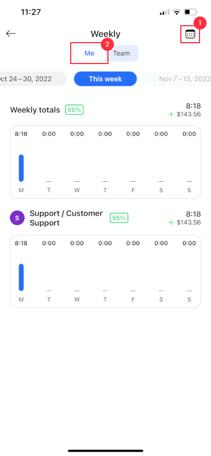The image size is (211, 456).
Task: Open the Support / Customer Support project
Action: 66,218
